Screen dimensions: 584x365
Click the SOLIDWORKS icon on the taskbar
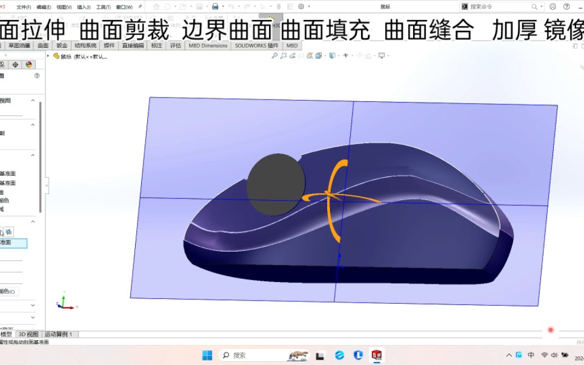(378, 354)
